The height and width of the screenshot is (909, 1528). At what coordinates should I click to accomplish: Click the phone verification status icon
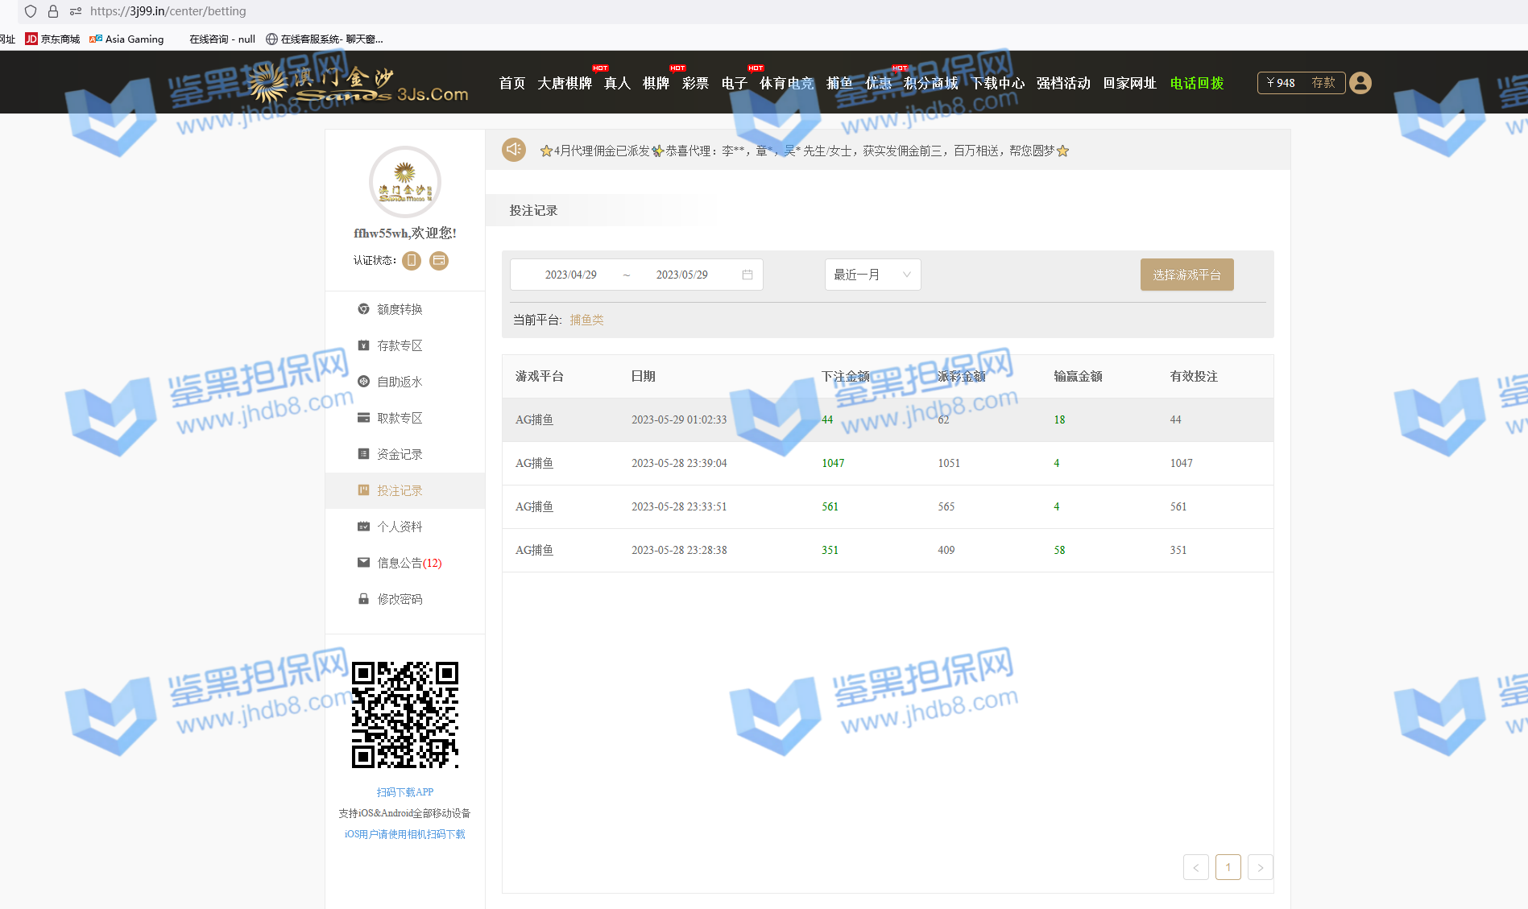[412, 260]
